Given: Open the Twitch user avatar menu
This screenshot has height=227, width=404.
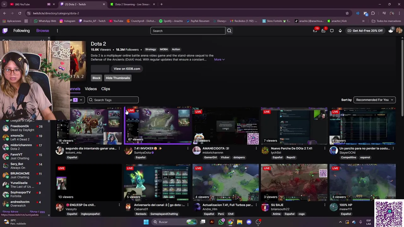Looking at the screenshot, I should [x=399, y=30].
